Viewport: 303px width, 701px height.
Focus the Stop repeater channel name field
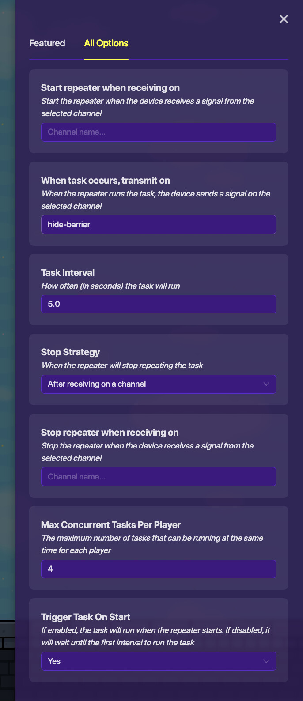[159, 477]
